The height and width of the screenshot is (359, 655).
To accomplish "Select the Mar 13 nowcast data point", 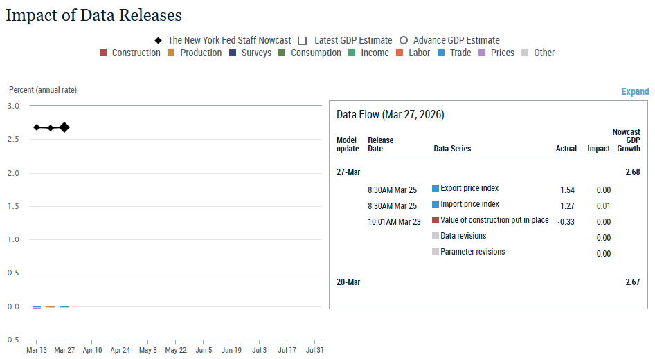I will click(x=37, y=127).
